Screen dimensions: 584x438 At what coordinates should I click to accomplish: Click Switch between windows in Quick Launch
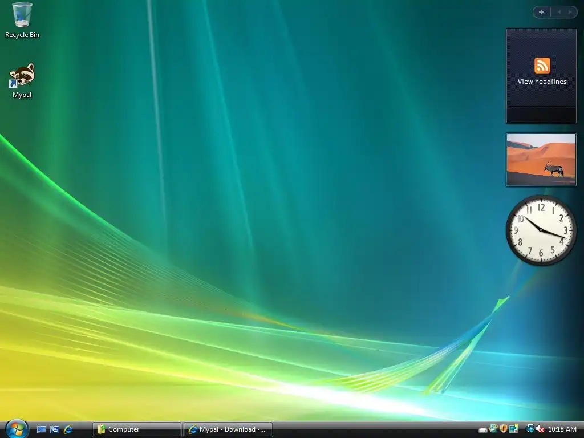pyautogui.click(x=55, y=429)
